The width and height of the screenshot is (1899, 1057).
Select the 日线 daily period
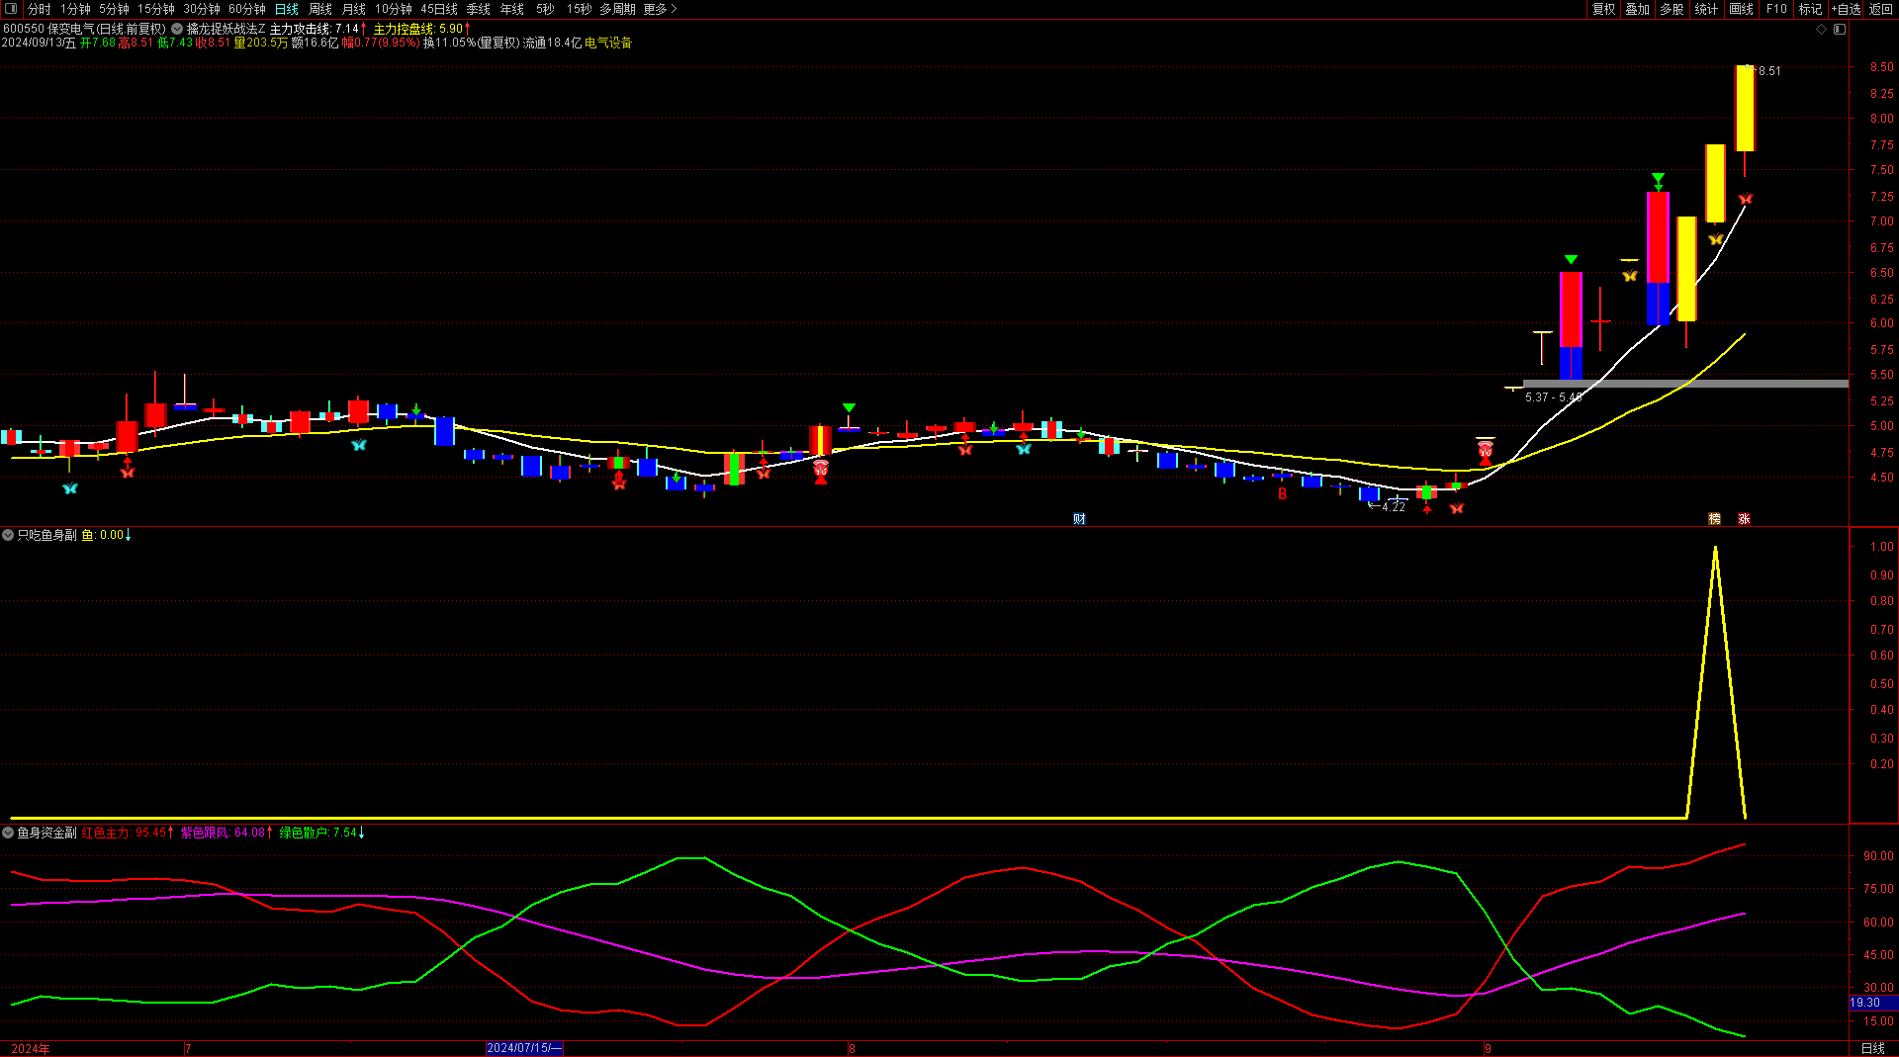pos(287,9)
